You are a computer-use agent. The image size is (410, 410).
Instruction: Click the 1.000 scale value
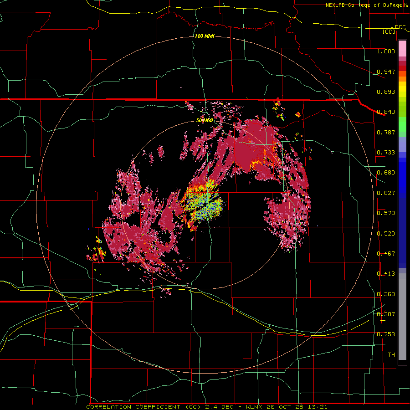pyautogui.click(x=386, y=51)
